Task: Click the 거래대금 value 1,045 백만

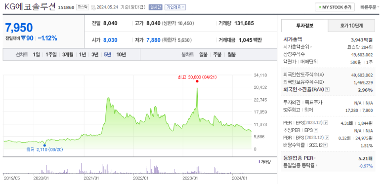Action: [x=251, y=40]
